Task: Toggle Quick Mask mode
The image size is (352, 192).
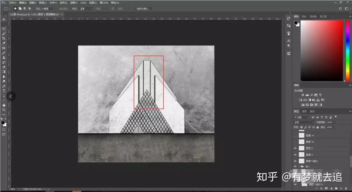Action: [4, 129]
